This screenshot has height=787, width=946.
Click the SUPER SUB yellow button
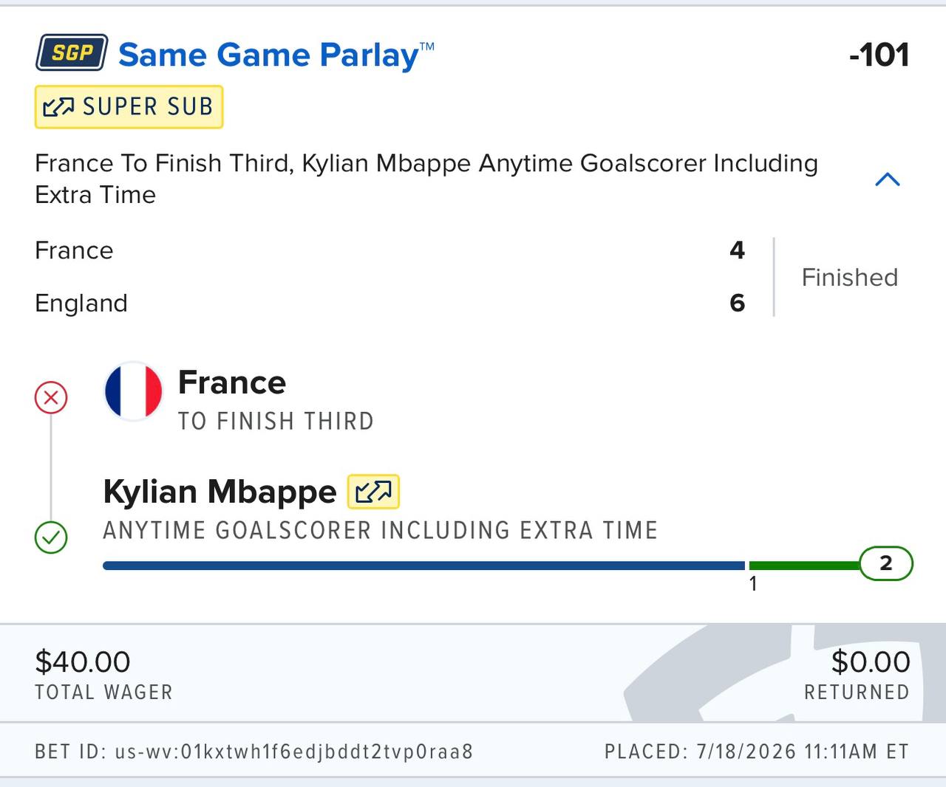tap(129, 107)
